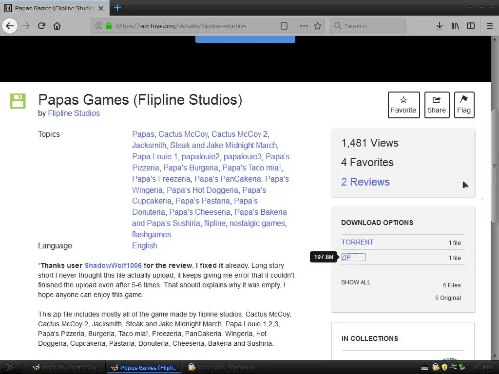The height and width of the screenshot is (374, 499).
Task: Open the library icon in toolbar
Action: pos(455,26)
